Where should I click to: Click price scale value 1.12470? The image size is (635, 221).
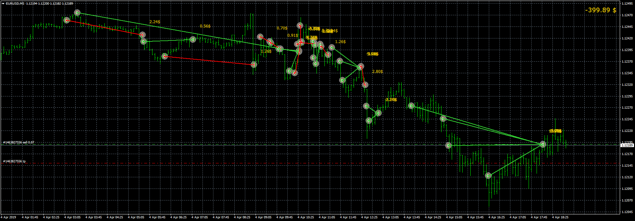coord(627,15)
